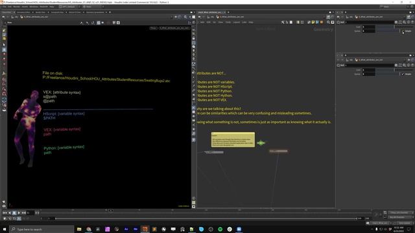The image size is (415, 233).
Task: Open the Layout menu in network editor
Action: click(x=236, y=23)
